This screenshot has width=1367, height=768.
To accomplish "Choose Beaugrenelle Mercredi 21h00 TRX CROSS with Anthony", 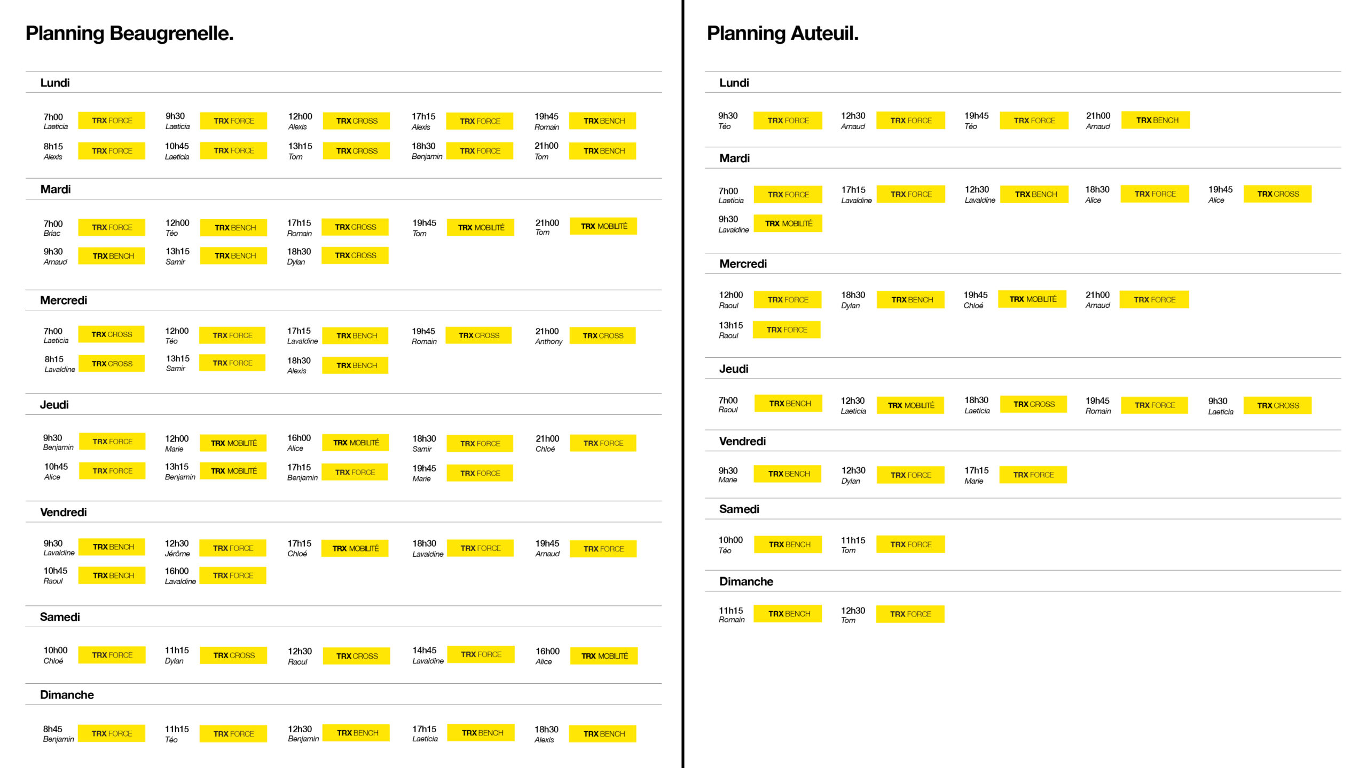I will click(x=603, y=335).
